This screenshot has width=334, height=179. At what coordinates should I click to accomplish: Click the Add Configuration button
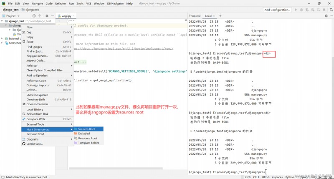277,10
